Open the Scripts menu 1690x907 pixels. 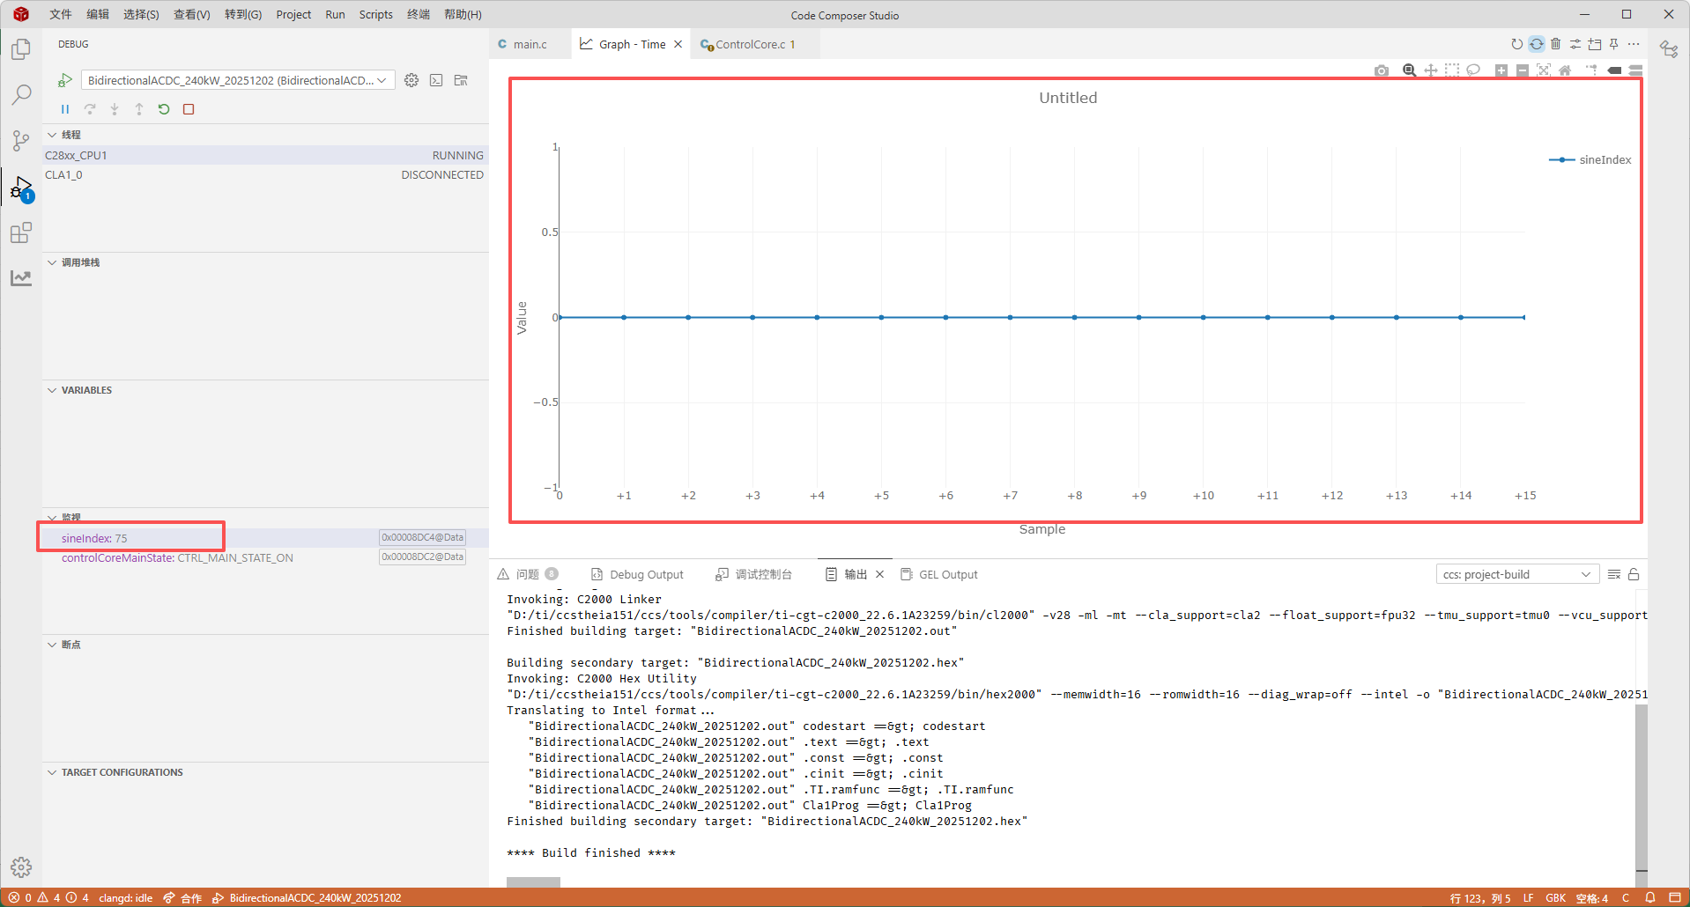click(375, 14)
